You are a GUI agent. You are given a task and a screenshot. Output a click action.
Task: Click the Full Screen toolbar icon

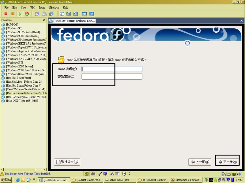tap(69, 14)
